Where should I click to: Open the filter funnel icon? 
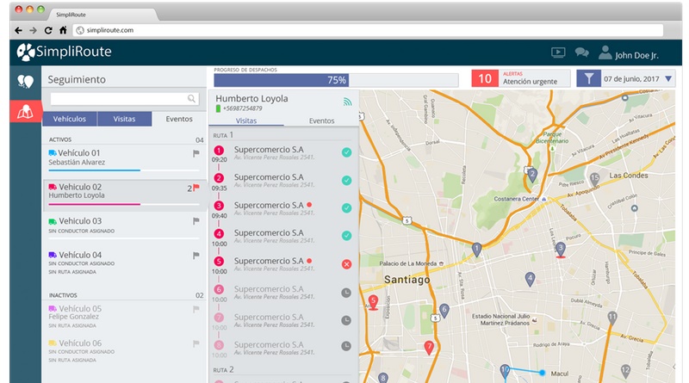click(588, 78)
